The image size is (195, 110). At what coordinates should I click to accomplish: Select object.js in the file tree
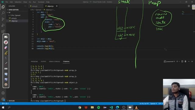(14, 21)
